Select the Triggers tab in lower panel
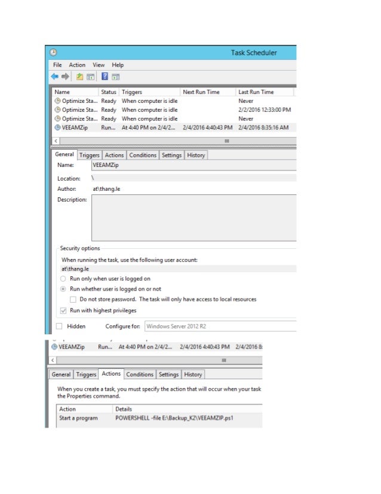The image size is (381, 494). click(86, 374)
